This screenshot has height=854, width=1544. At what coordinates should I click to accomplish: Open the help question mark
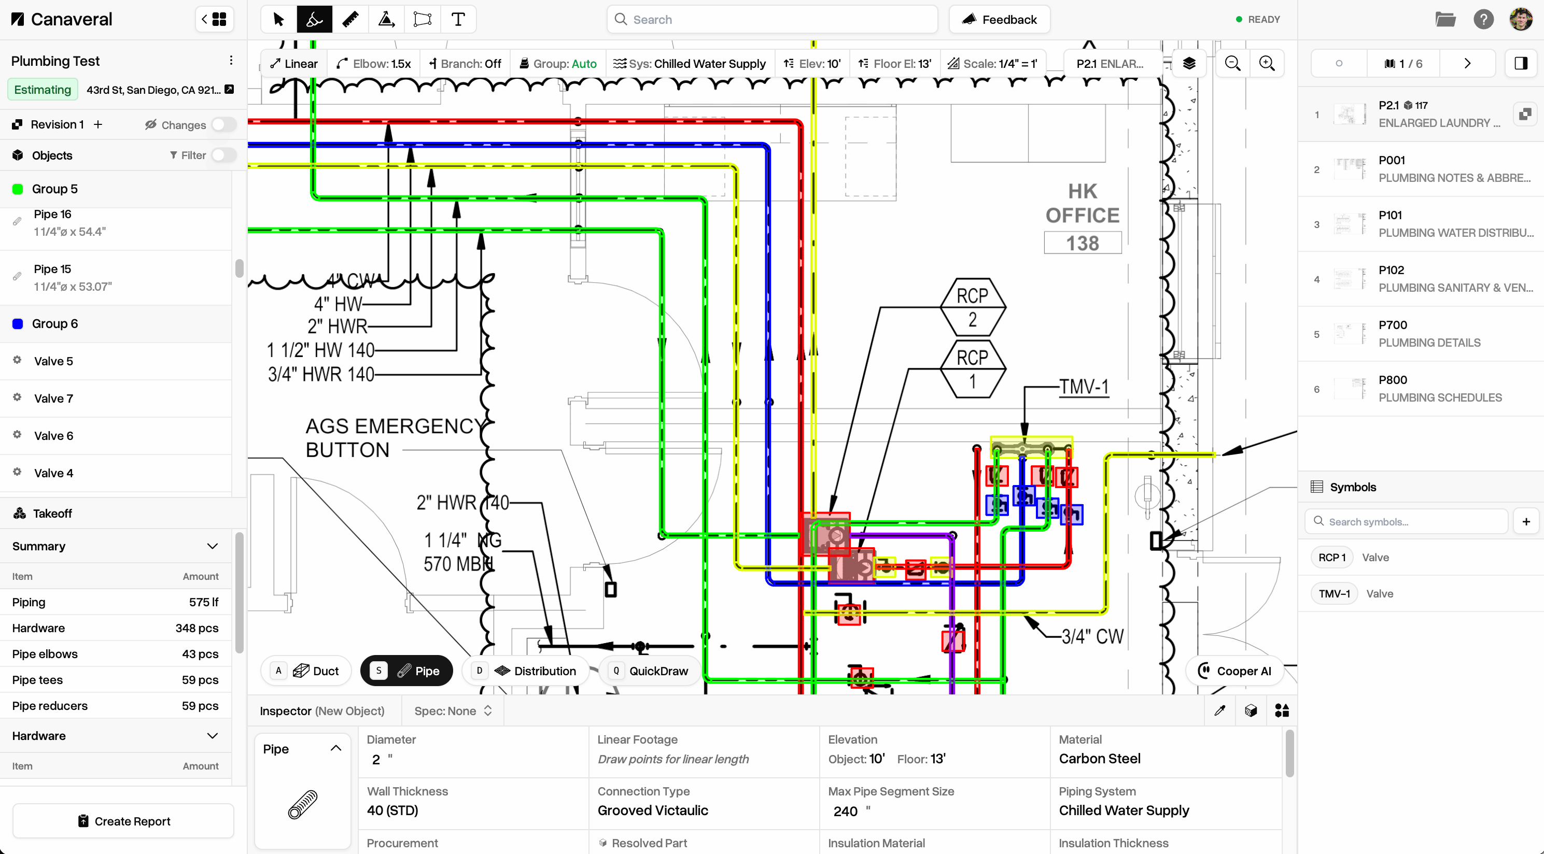click(x=1483, y=19)
